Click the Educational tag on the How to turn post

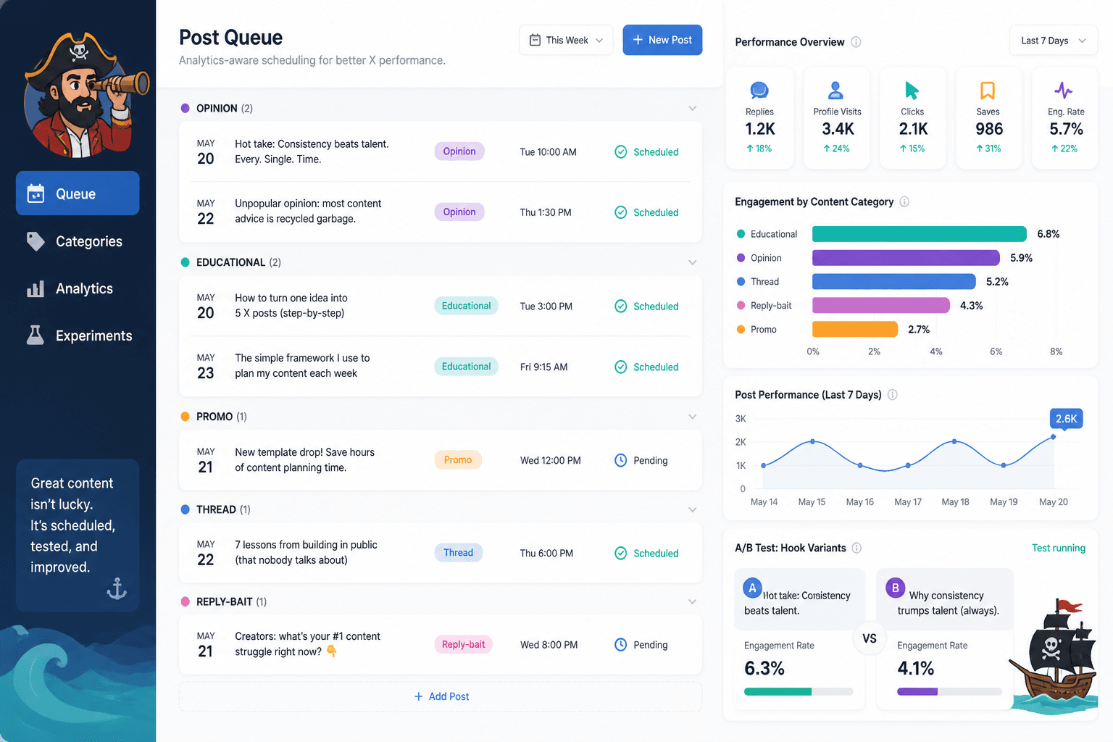[466, 306]
